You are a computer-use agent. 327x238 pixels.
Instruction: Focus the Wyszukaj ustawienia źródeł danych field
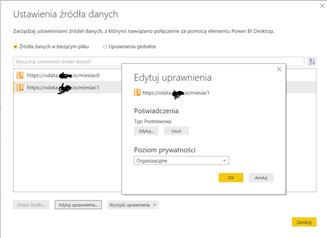click(x=159, y=61)
